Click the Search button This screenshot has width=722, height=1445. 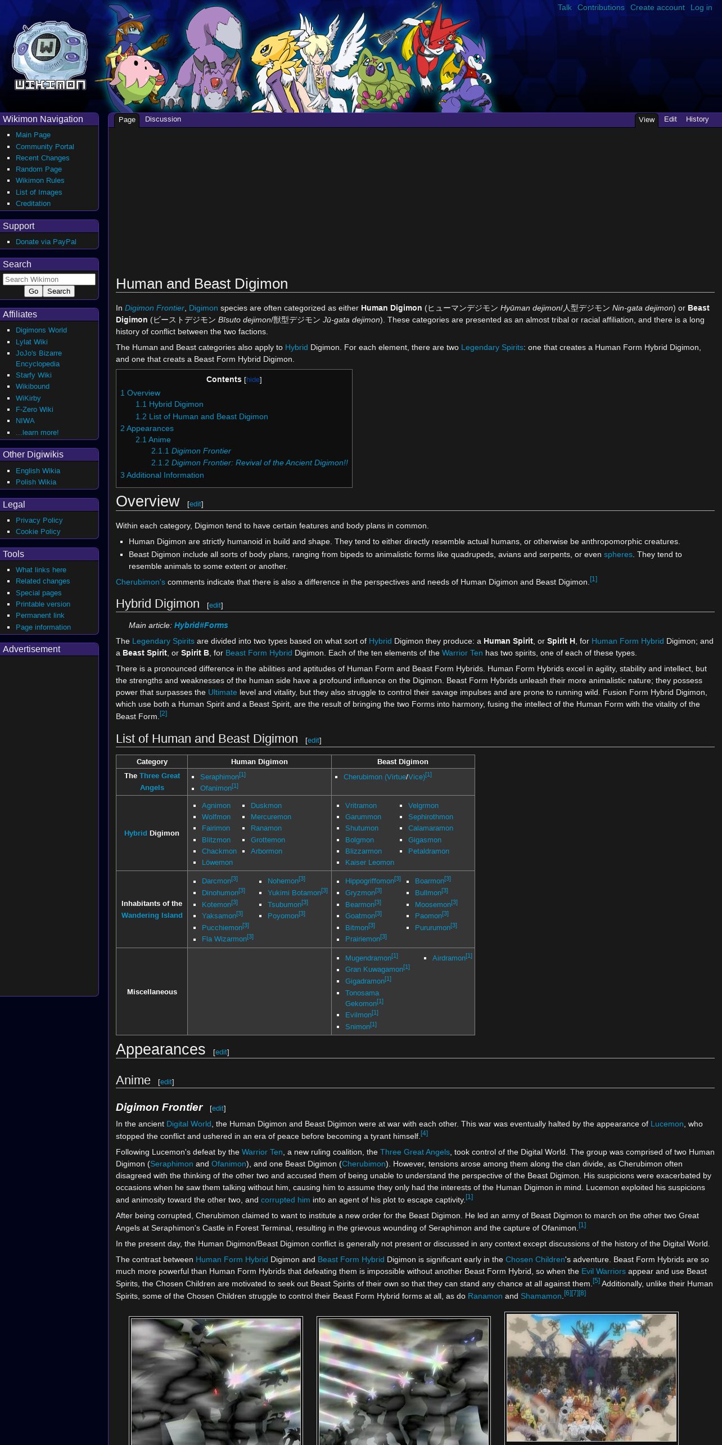click(x=58, y=291)
